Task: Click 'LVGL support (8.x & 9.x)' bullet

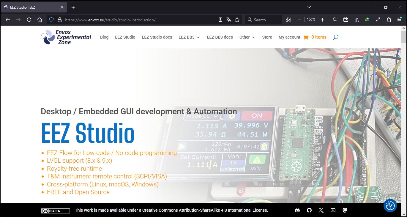Action: tap(79, 161)
